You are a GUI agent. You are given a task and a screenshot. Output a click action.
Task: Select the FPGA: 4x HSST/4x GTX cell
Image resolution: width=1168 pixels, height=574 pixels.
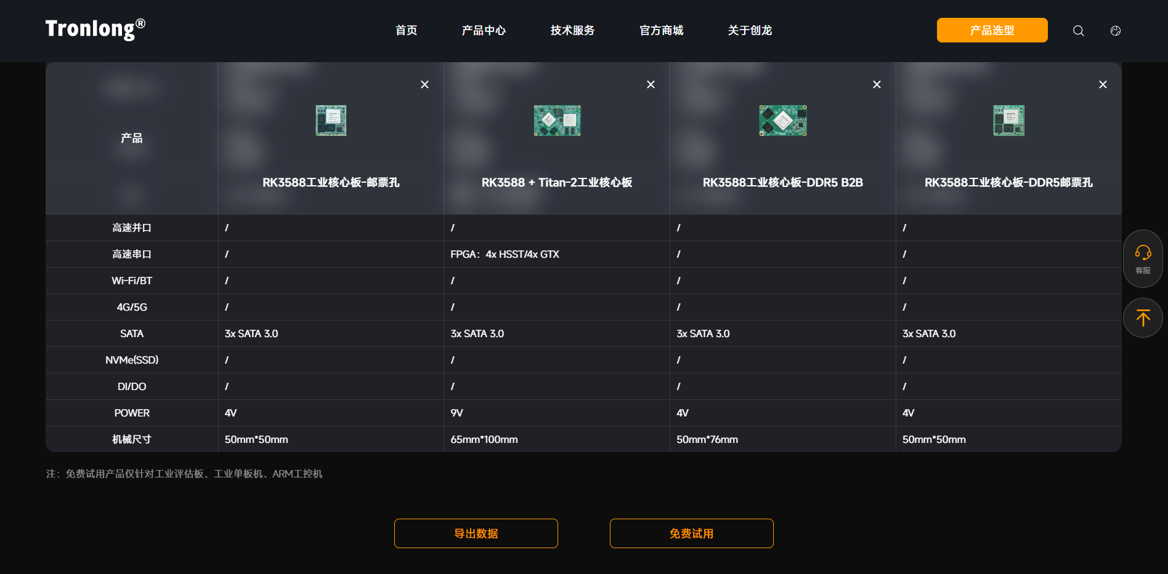pos(557,254)
